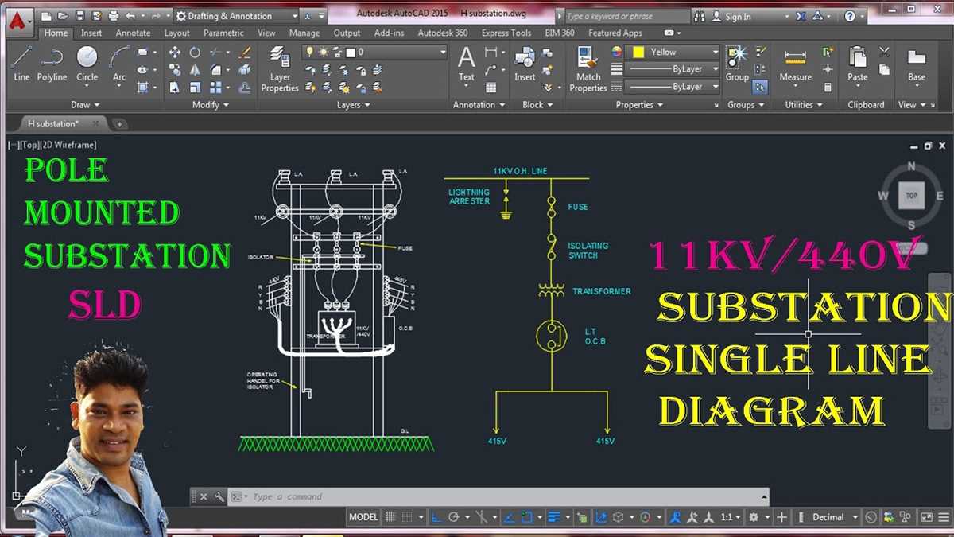Expand the Layers panel
The width and height of the screenshot is (954, 537).
pyautogui.click(x=354, y=105)
